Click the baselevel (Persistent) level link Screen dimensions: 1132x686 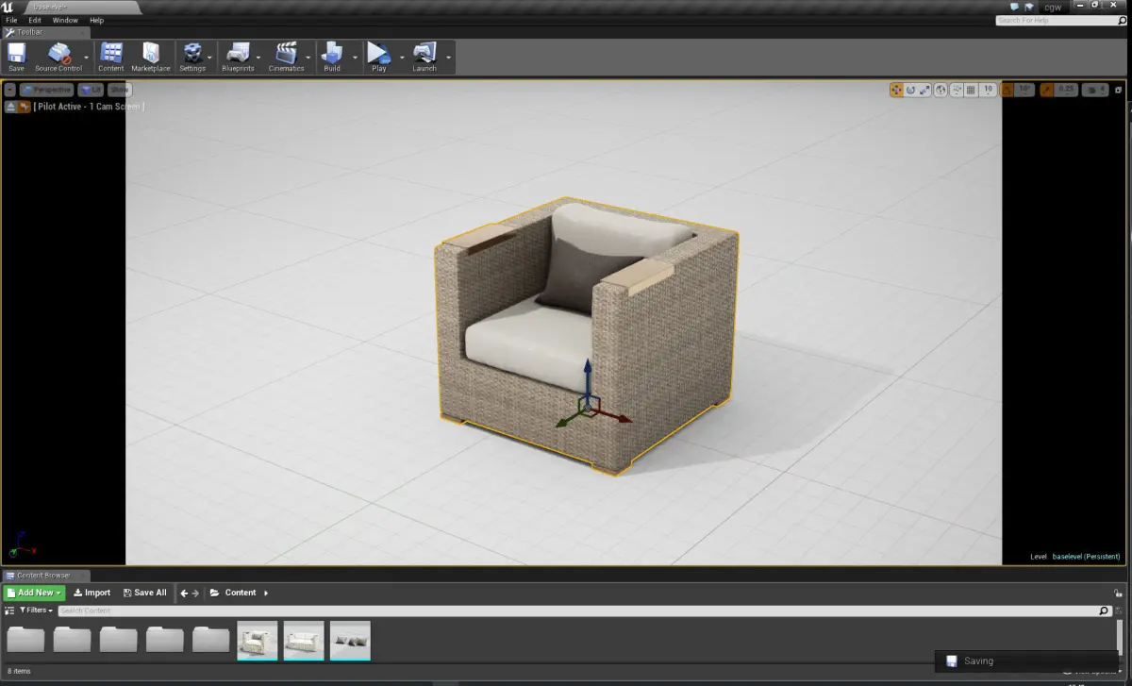pos(1086,557)
